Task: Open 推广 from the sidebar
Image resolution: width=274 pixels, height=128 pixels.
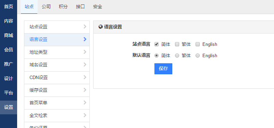Action: coord(9,64)
